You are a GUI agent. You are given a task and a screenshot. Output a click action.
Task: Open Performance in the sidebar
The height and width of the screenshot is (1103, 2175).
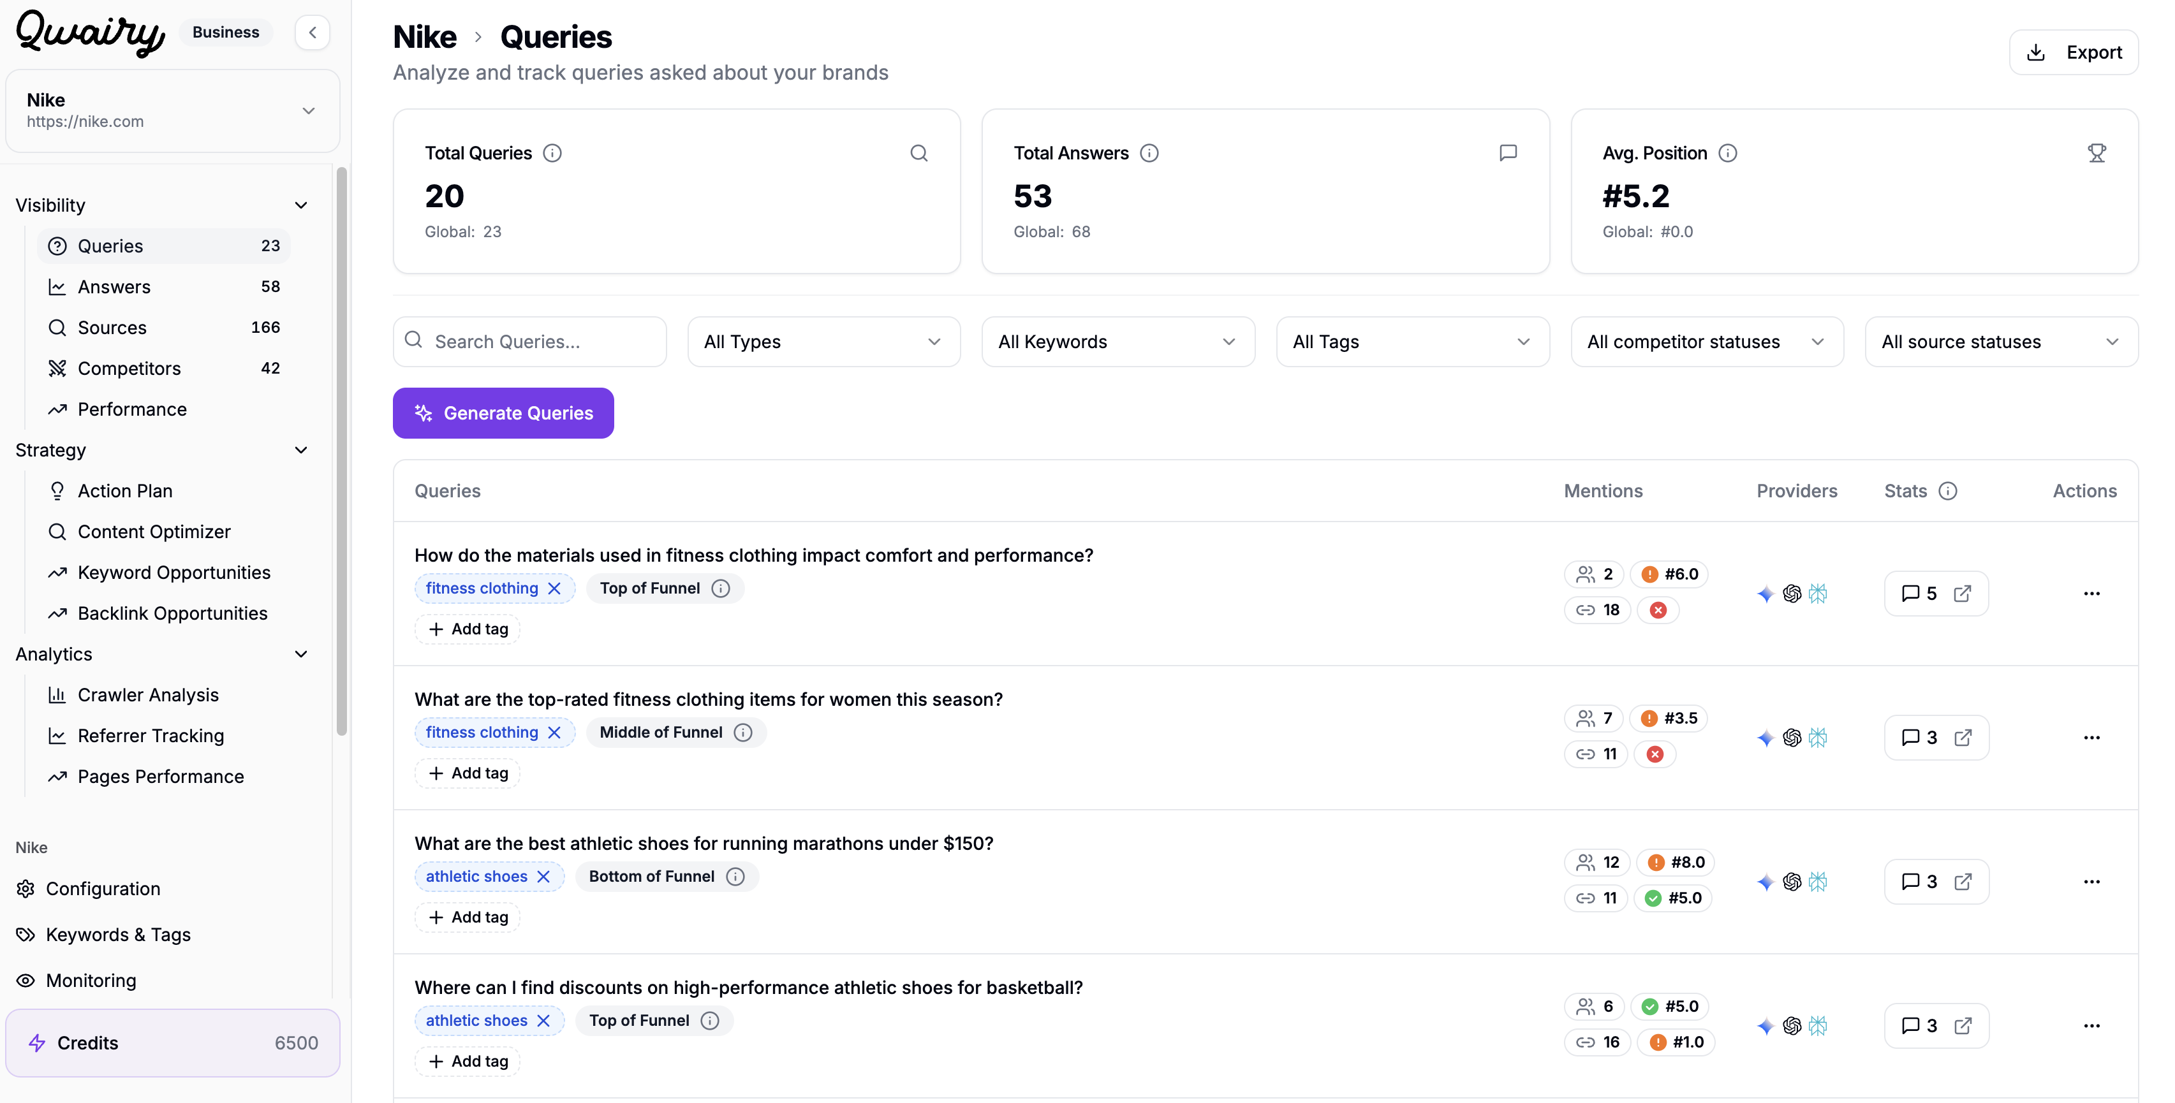(x=163, y=409)
